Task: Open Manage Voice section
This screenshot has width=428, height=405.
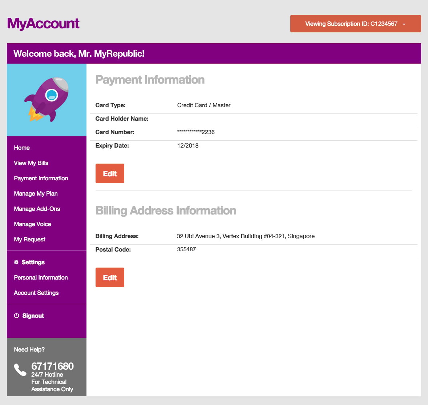Action: 32,224
